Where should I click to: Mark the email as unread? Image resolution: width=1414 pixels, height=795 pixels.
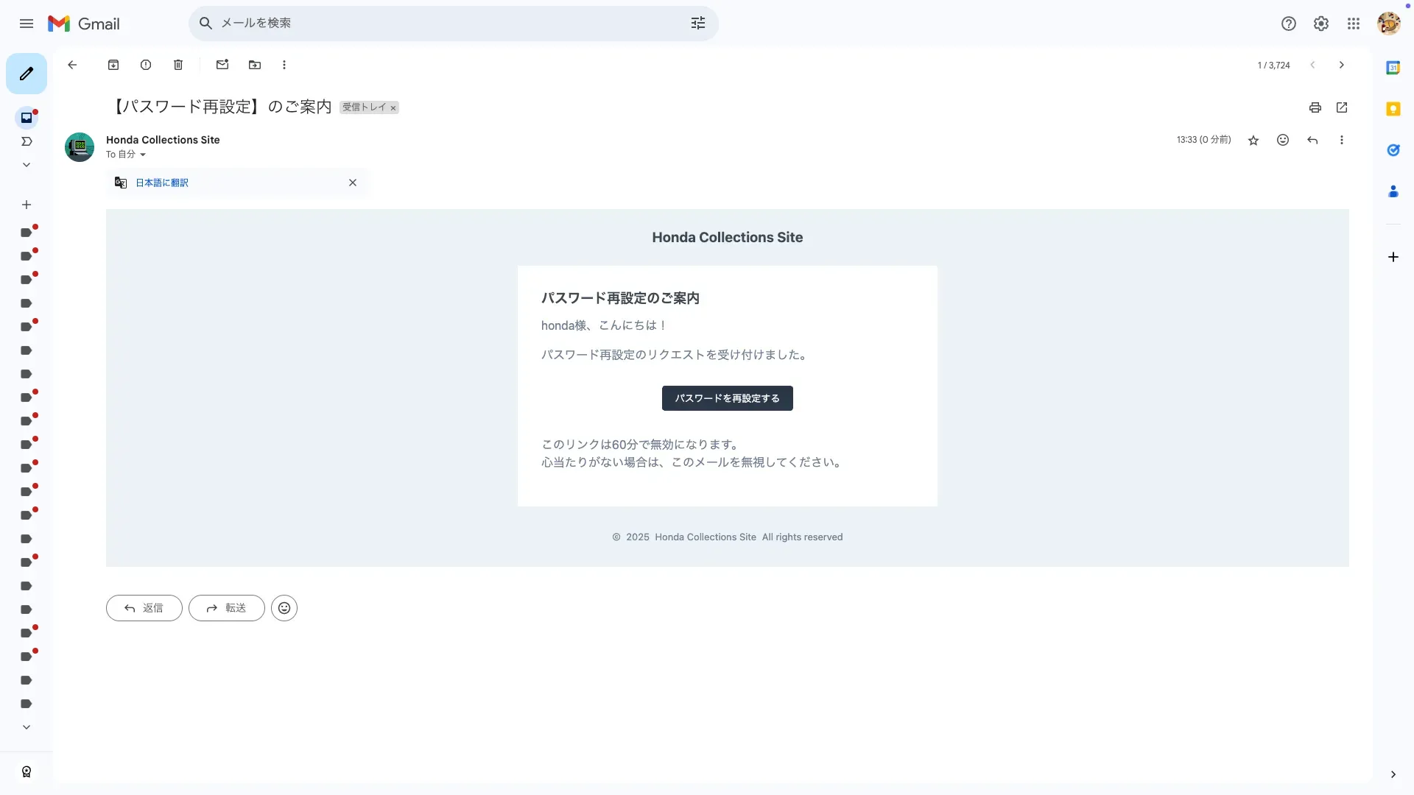222,65
